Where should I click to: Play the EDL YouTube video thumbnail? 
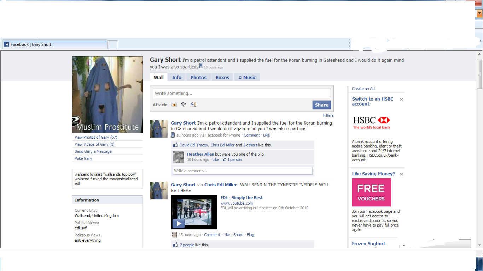(x=179, y=223)
